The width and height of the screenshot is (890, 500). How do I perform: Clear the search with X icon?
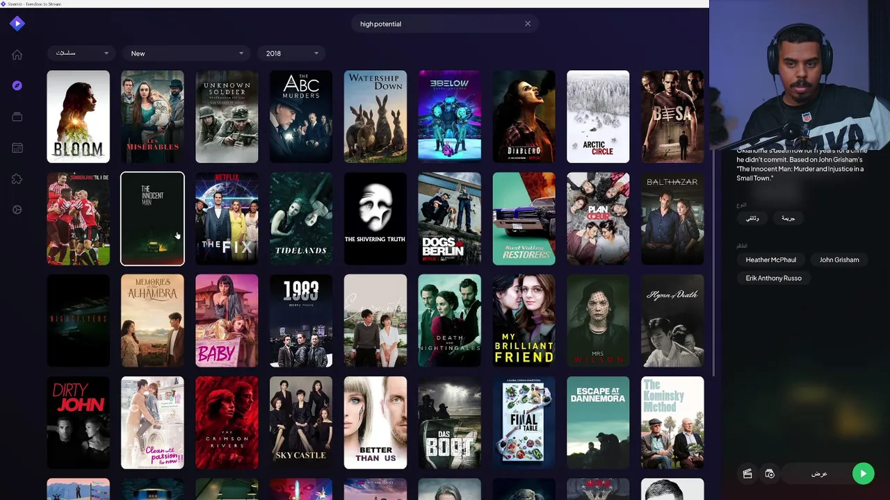[528, 24]
